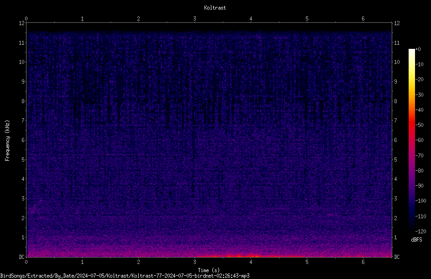Click the dBFS legend label
This screenshot has width=431, height=279.
click(x=416, y=240)
